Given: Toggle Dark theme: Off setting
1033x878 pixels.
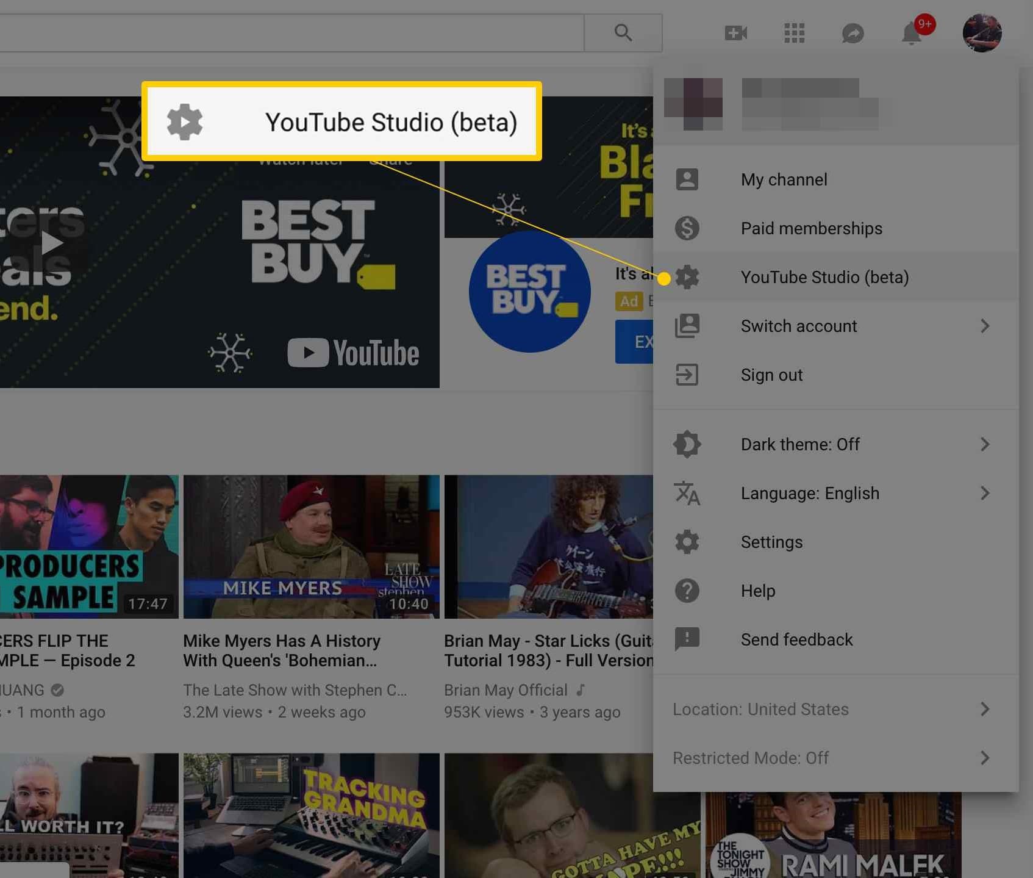Looking at the screenshot, I should [800, 444].
